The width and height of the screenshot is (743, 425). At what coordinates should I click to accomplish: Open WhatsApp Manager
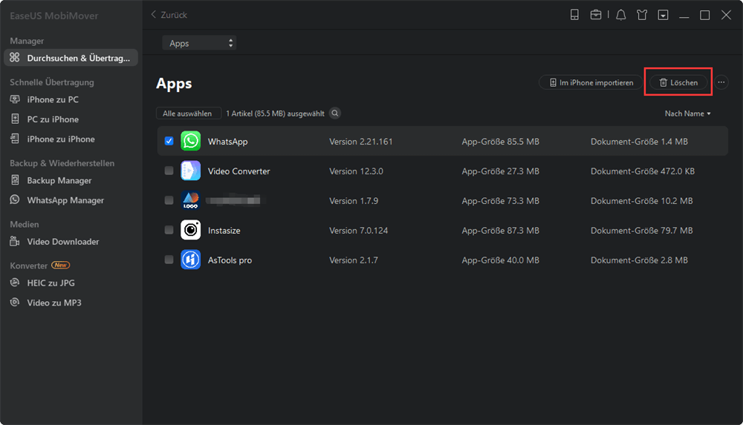coord(65,200)
